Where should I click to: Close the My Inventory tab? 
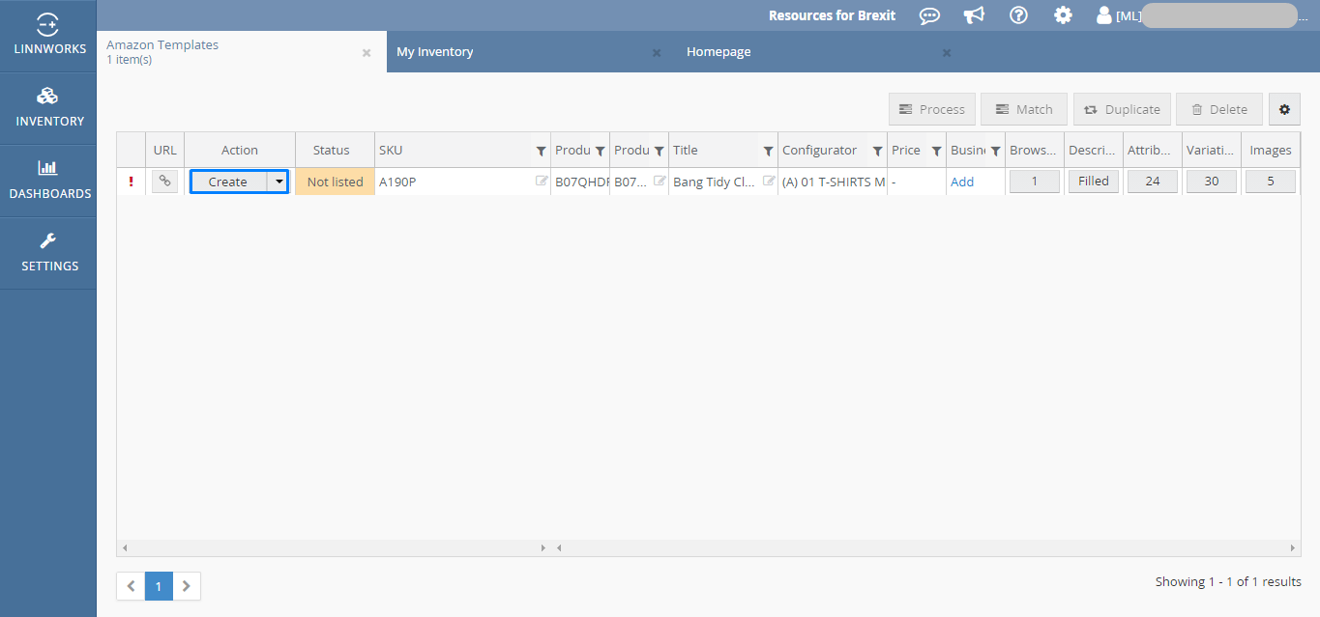tap(657, 53)
